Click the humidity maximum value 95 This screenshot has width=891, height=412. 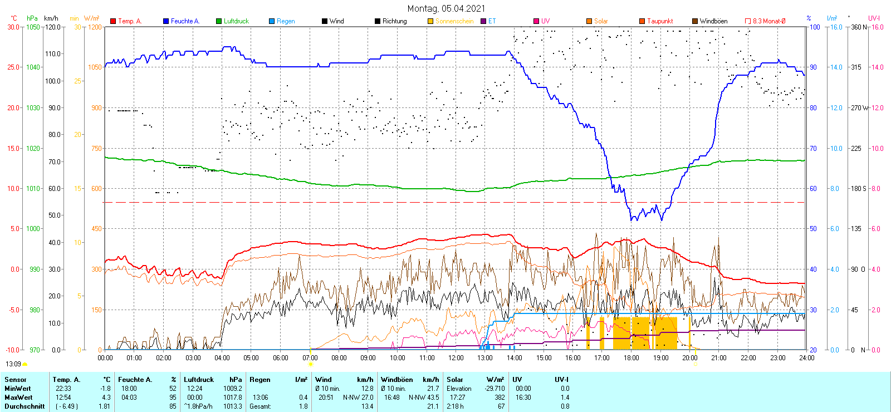tap(173, 398)
